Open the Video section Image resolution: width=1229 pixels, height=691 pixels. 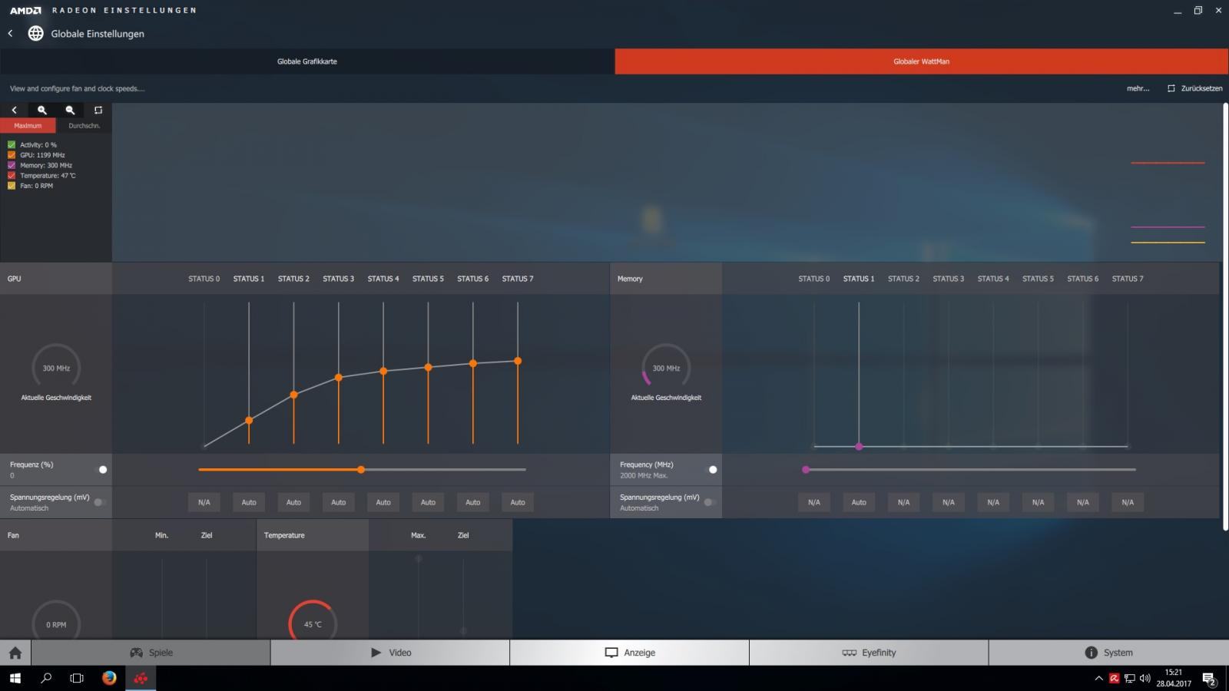point(390,653)
